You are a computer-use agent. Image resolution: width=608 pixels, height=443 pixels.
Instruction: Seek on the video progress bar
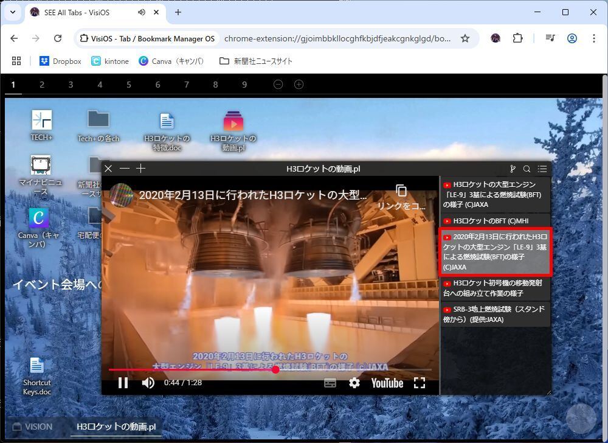(x=270, y=370)
